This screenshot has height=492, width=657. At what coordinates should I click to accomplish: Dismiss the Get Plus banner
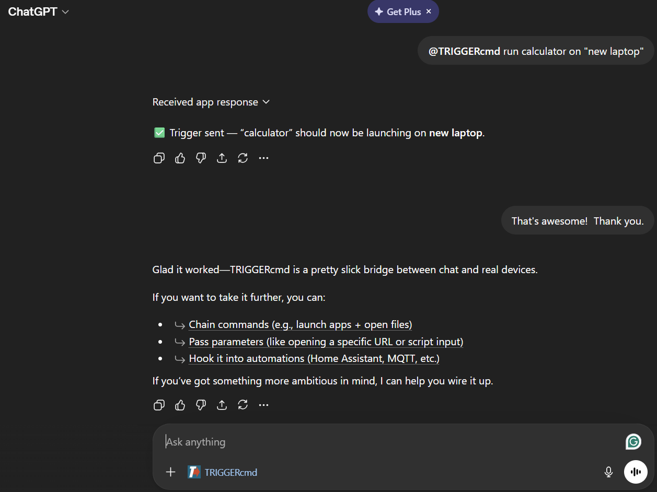[429, 11]
